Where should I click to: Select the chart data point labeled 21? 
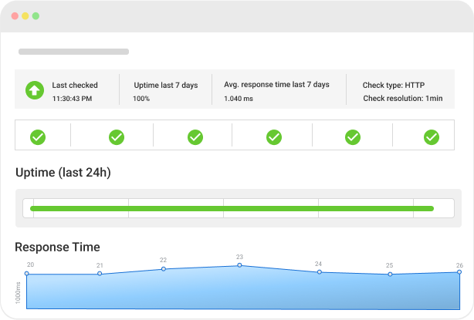click(x=100, y=274)
